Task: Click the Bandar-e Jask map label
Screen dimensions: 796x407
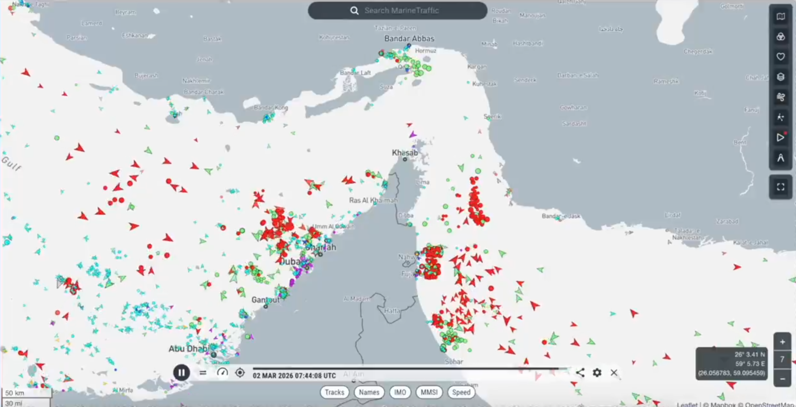Action: tap(561, 216)
